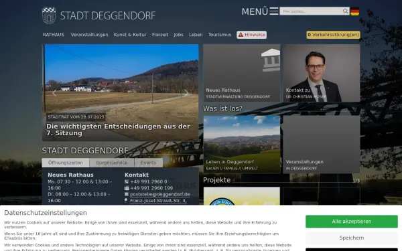402x251 pixels.
Task: Open Veranstaltungen in navigation bar
Action: pos(90,35)
